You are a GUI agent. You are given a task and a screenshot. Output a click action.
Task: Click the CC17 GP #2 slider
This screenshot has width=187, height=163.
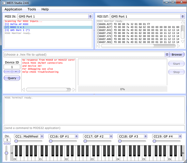pyautogui.click(x=97, y=141)
